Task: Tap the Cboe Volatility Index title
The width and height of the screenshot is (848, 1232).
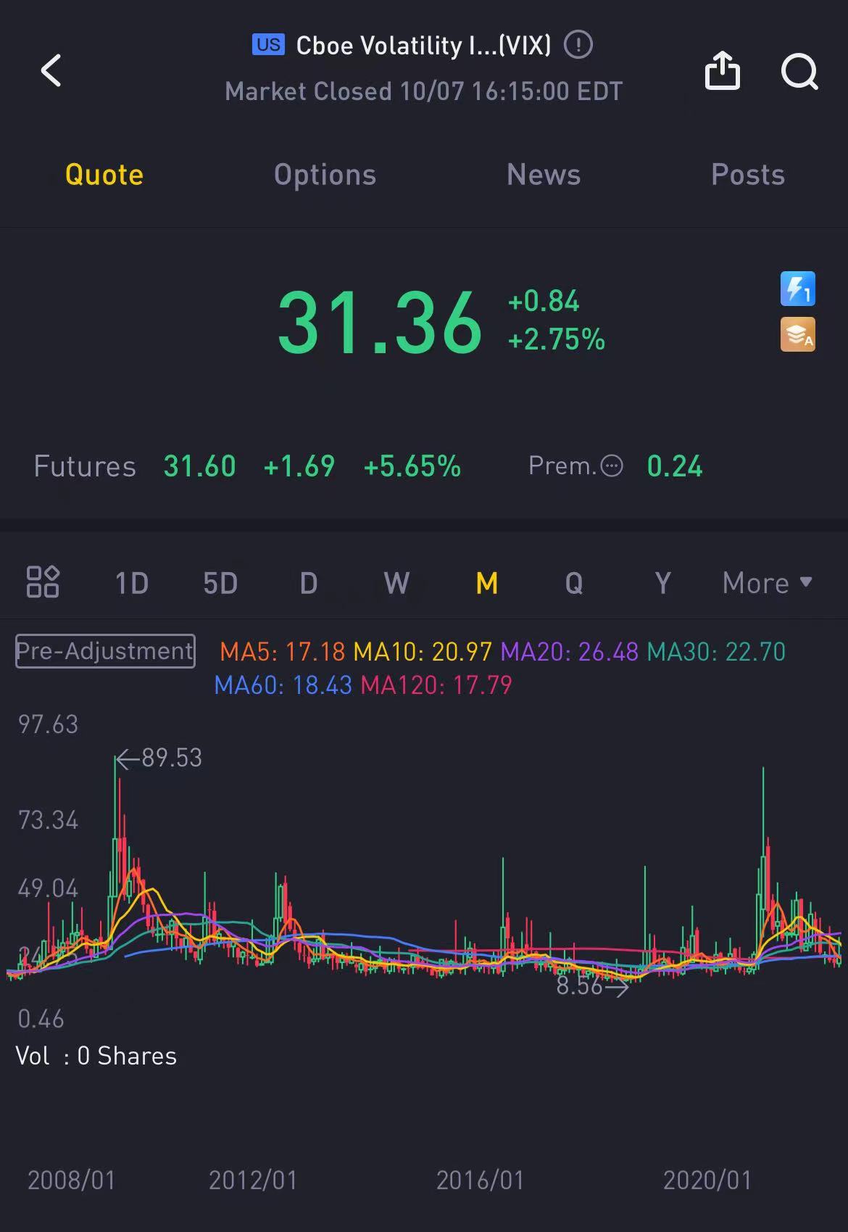Action: [424, 46]
